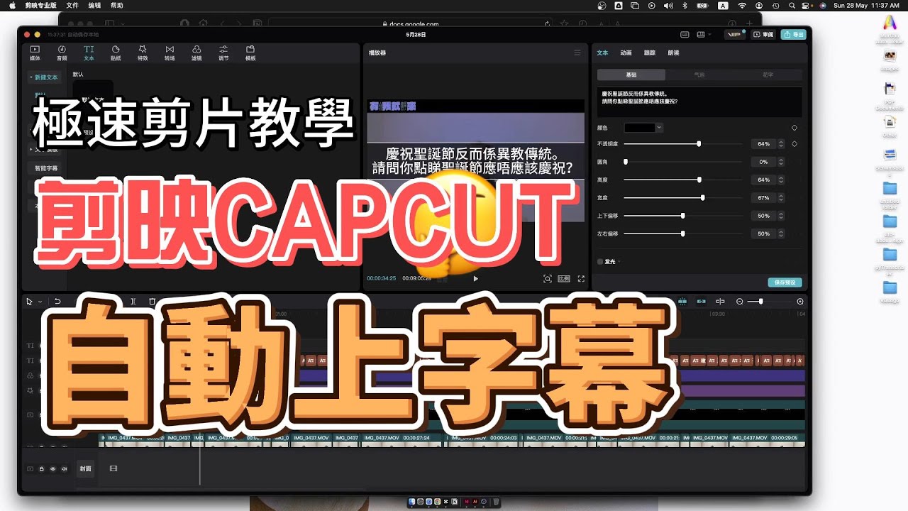Open the 特效 effects panel

tap(143, 53)
